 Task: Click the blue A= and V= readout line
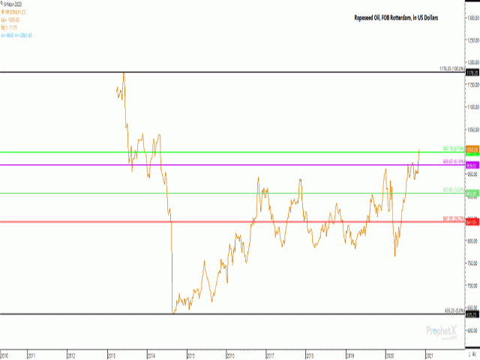click(16, 35)
